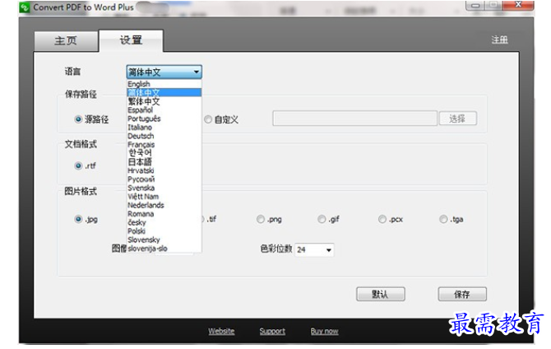Select Slovensky in the language list
551x349 pixels.
point(164,240)
